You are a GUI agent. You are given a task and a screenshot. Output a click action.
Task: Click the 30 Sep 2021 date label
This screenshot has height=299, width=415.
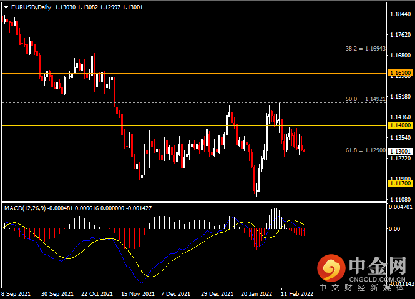pos(57,294)
